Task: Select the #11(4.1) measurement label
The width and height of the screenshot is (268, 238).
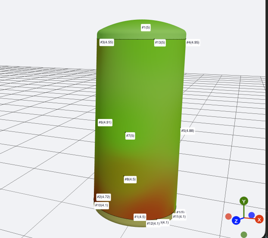Action: coord(179,217)
